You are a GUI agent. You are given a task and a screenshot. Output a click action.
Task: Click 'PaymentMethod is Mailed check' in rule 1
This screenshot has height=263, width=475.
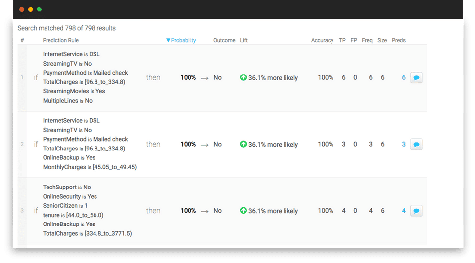pos(86,73)
